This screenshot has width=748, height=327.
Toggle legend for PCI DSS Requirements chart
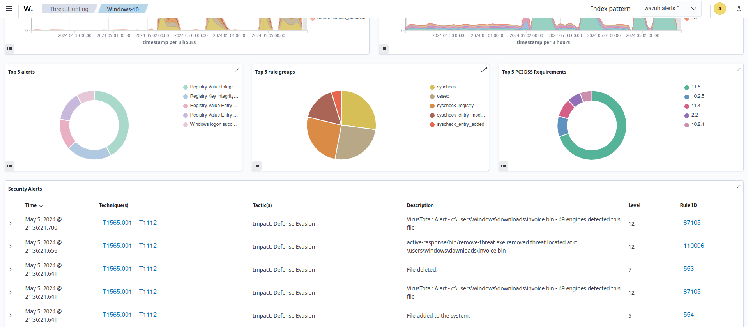pyautogui.click(x=504, y=166)
